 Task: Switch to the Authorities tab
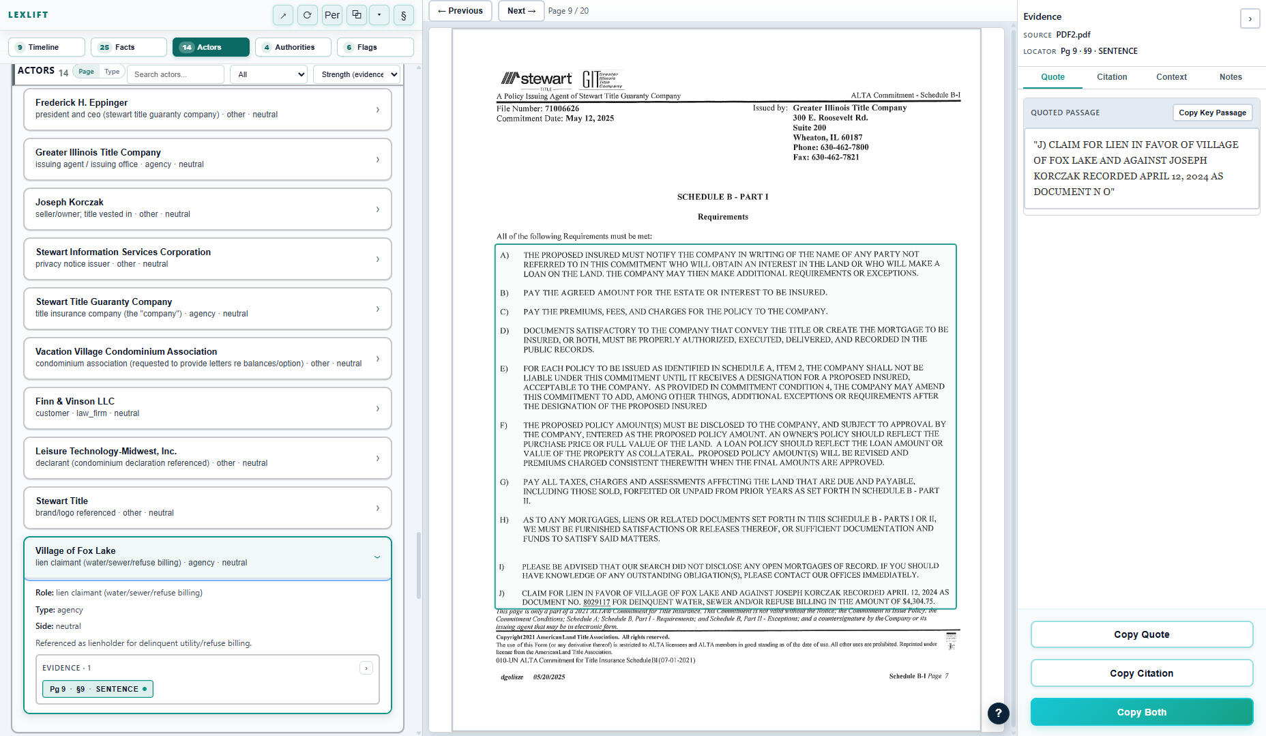click(293, 47)
